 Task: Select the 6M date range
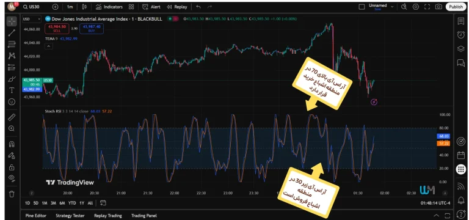pyautogui.click(x=62, y=203)
